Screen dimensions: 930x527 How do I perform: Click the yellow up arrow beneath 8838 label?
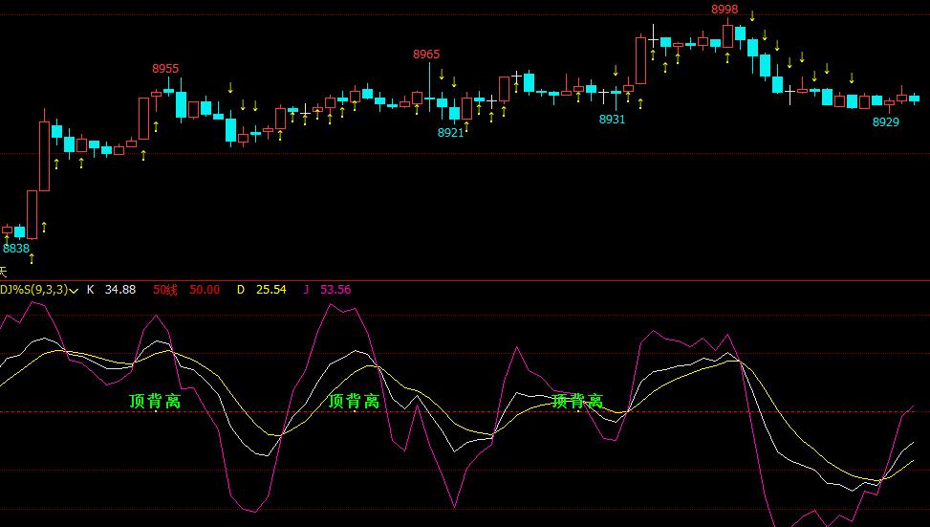[x=31, y=259]
